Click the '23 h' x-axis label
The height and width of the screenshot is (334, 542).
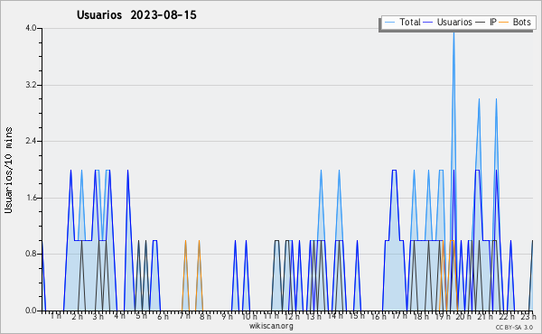[528, 317]
